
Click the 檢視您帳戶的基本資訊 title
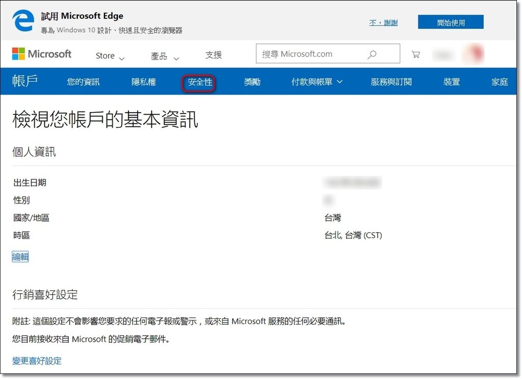(x=105, y=119)
